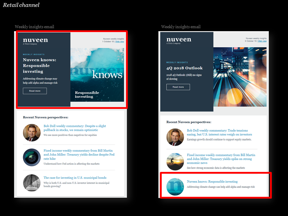Click 'Nuveen knows: Responsible investing' headline in left email
This screenshot has height=216, width=288.
[x=40, y=66]
